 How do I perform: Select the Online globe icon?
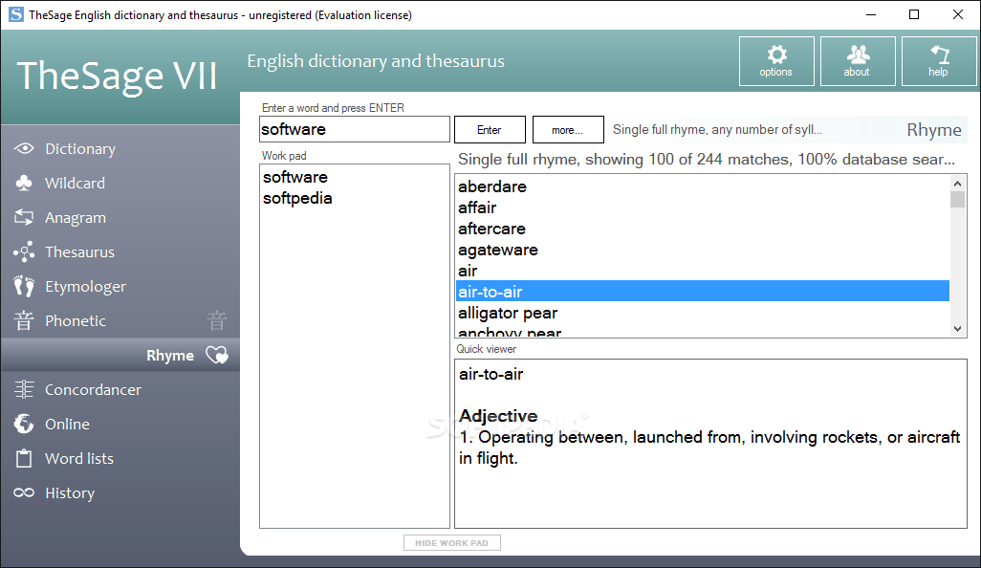point(24,425)
